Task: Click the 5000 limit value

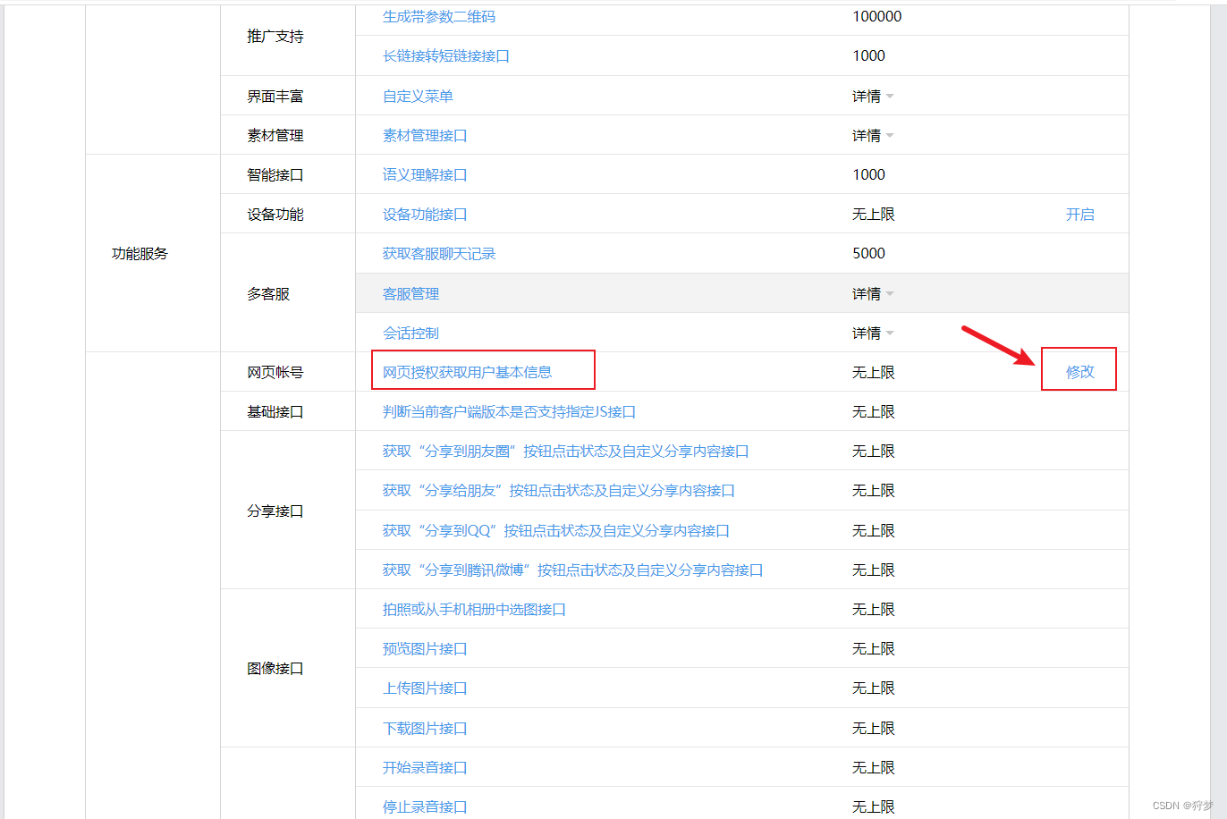Action: (868, 254)
